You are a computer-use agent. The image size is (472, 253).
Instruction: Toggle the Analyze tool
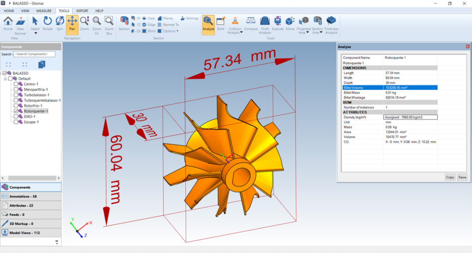(208, 25)
